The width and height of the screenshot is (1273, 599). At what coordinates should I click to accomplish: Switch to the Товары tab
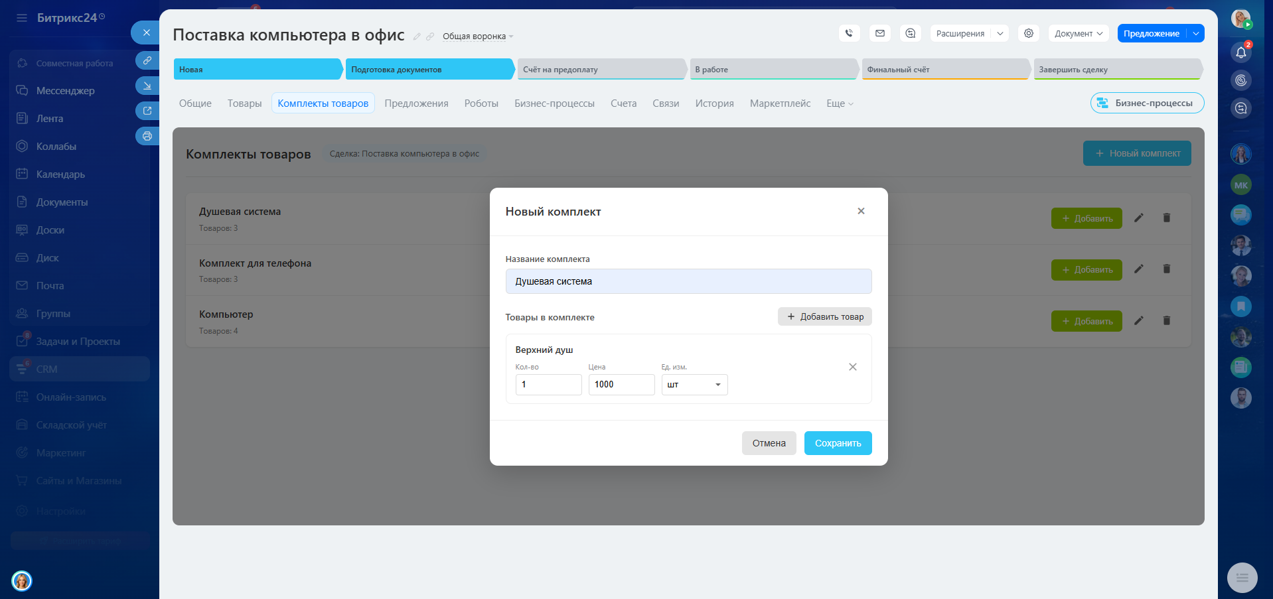244,103
